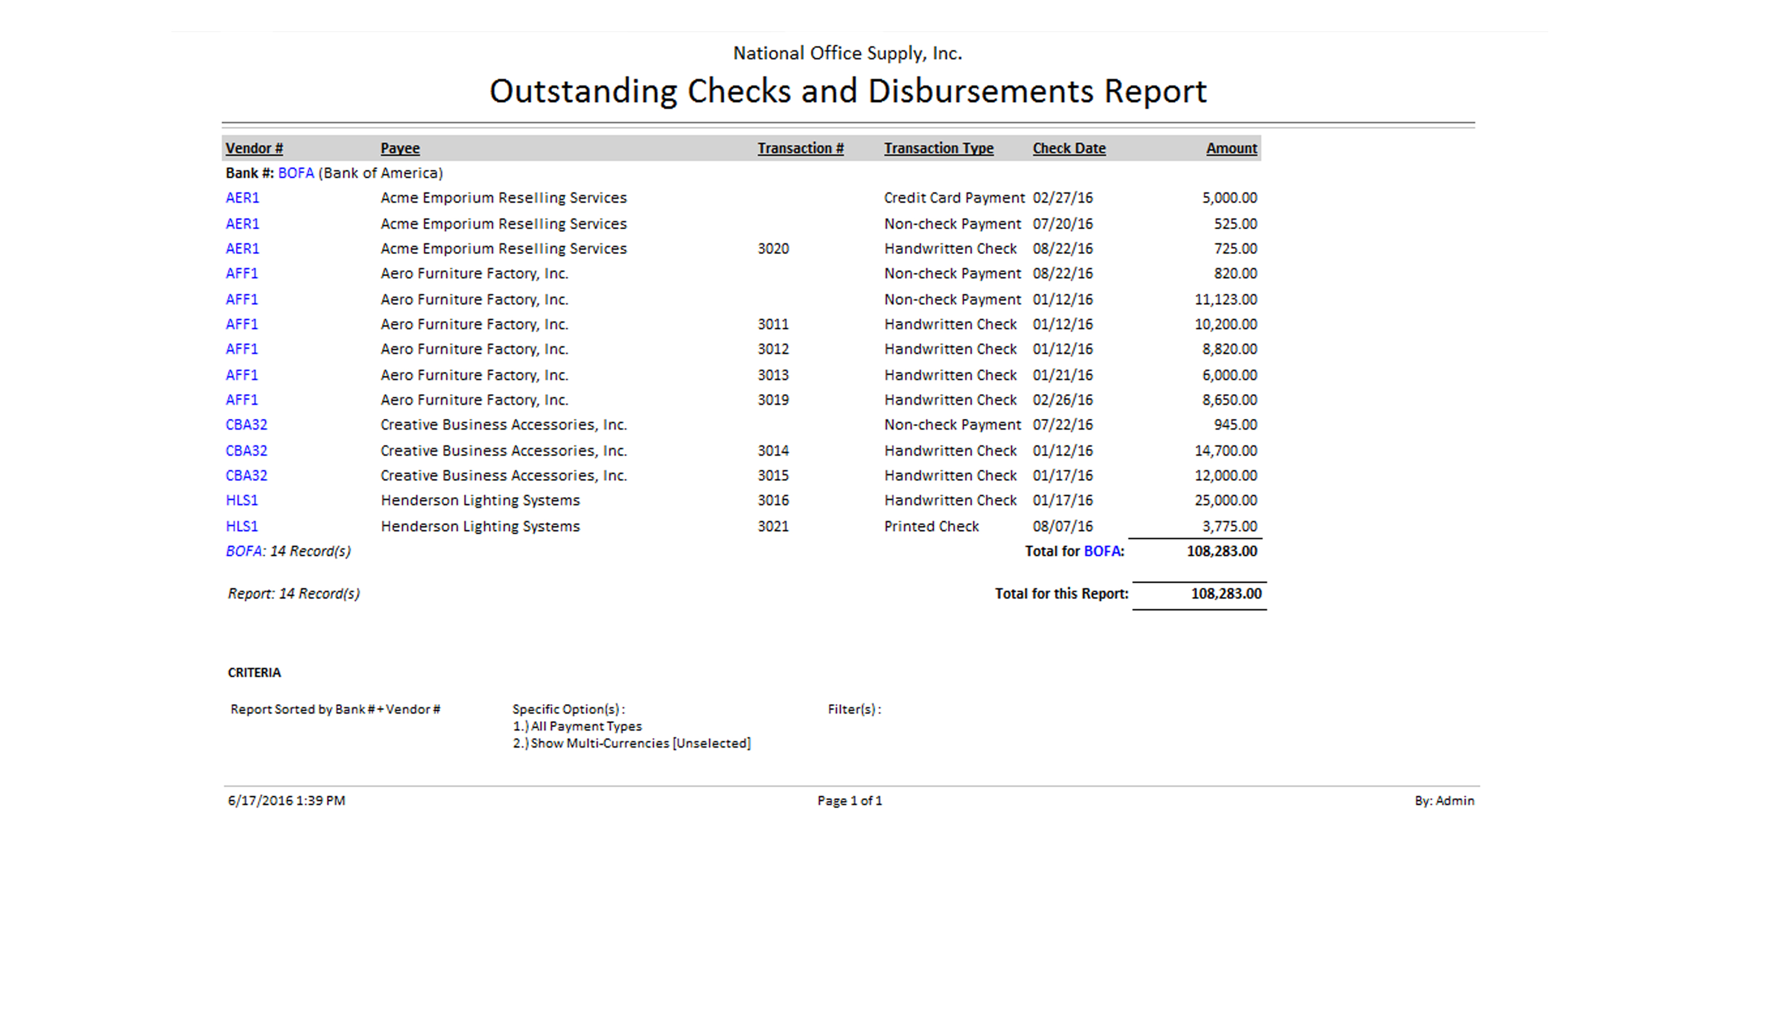Click the Transaction # column header
Viewport: 1783px width, 1015px height.
(x=800, y=148)
